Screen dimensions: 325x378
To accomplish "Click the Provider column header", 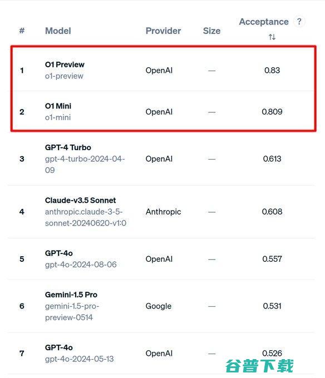I will [x=163, y=31].
